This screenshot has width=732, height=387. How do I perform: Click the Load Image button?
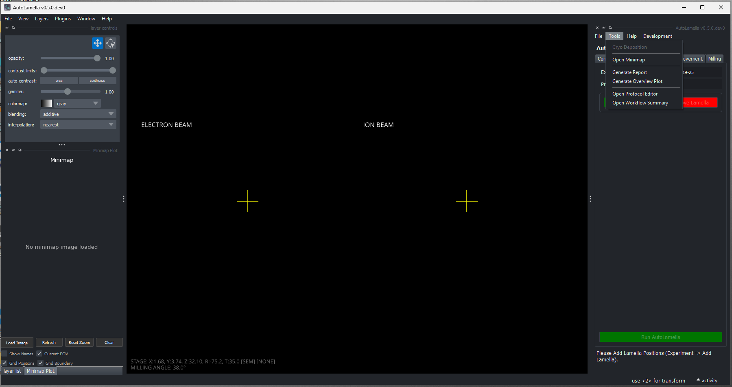[17, 343]
